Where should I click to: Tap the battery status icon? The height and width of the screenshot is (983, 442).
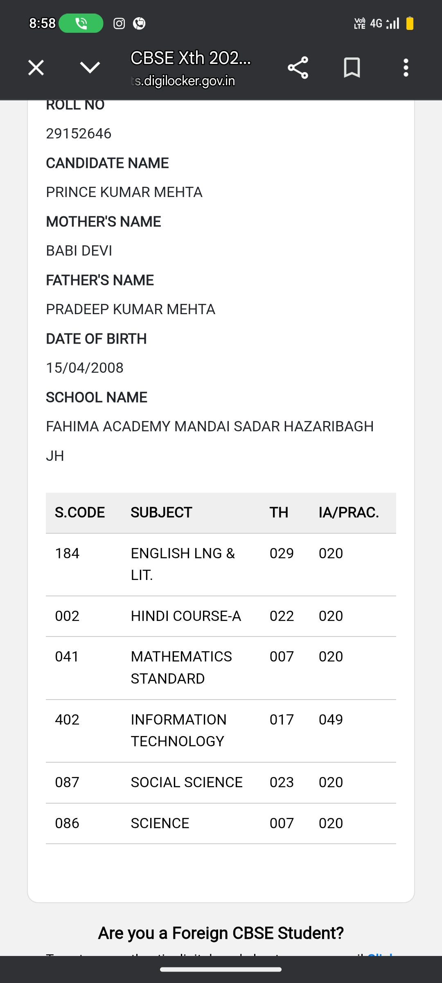pos(410,23)
